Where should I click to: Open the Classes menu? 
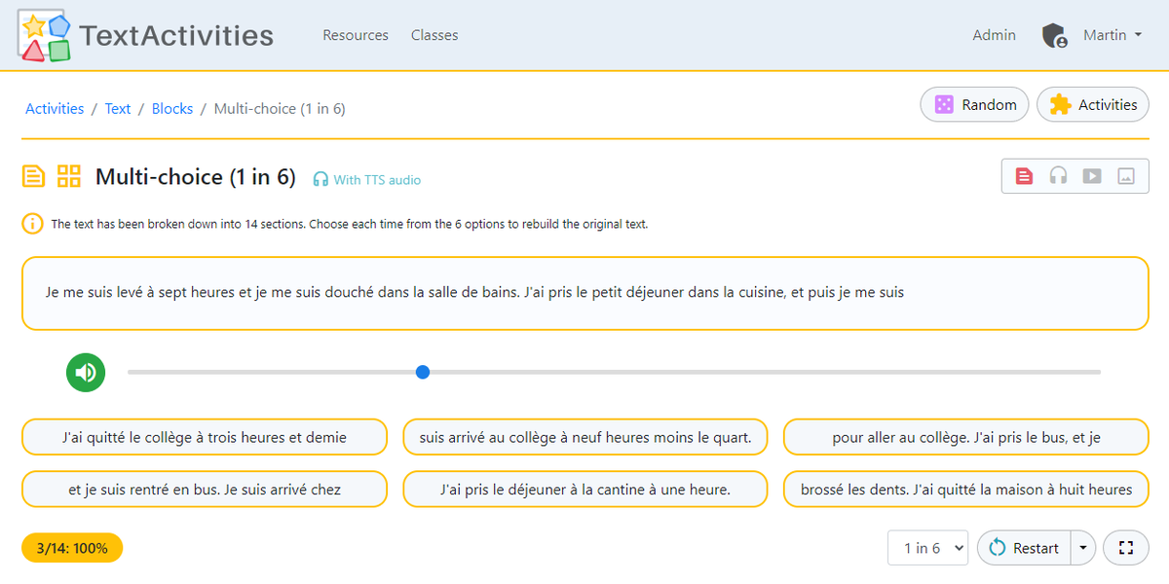pos(434,35)
